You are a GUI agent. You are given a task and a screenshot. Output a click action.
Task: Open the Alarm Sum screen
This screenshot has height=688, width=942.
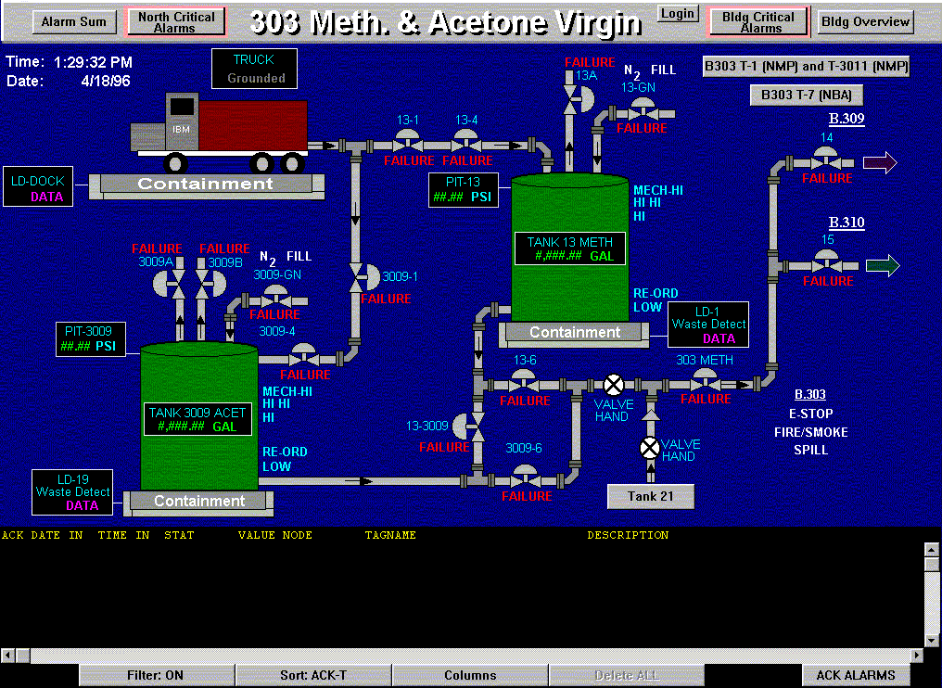[74, 22]
